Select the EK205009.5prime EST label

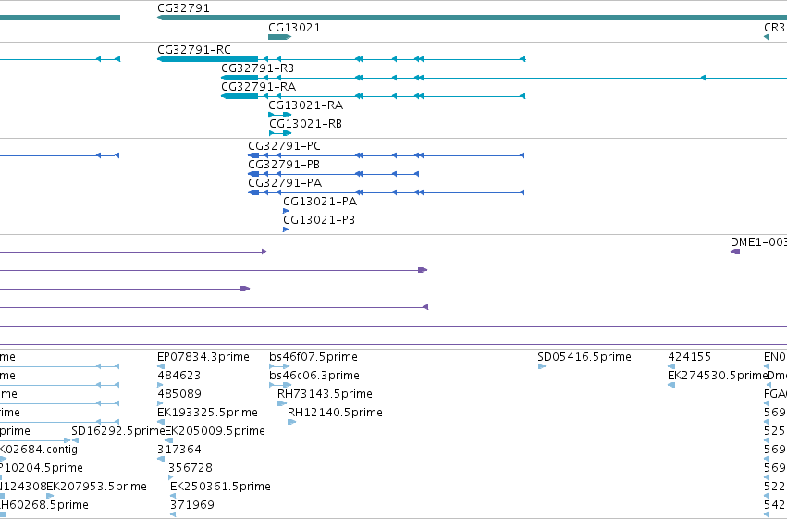[x=215, y=431]
